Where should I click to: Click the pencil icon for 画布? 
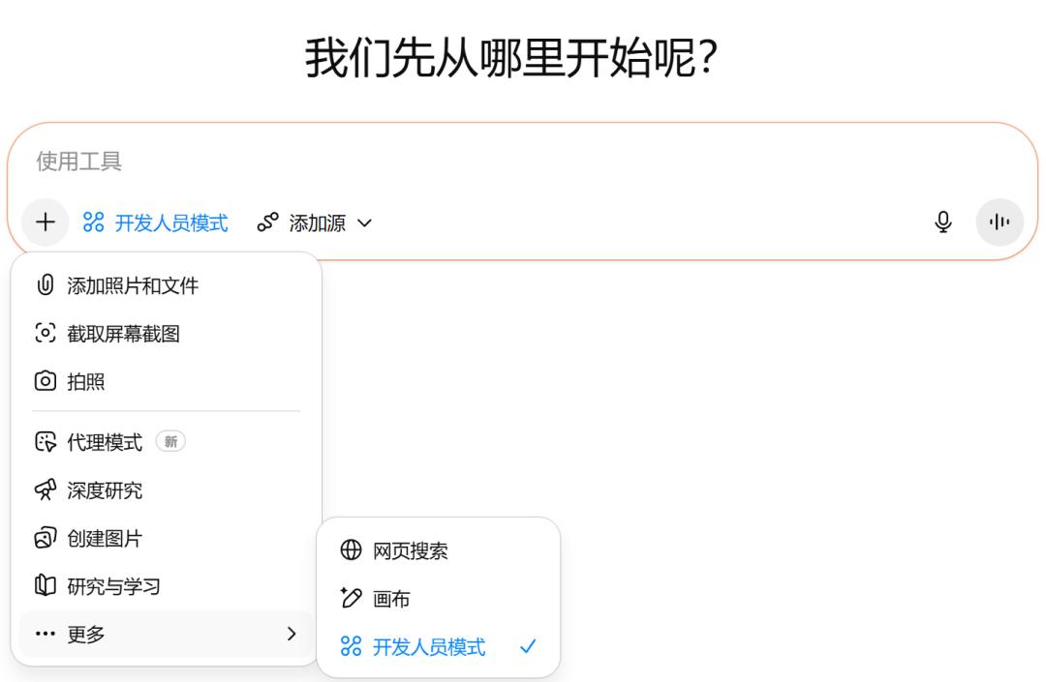click(x=351, y=599)
